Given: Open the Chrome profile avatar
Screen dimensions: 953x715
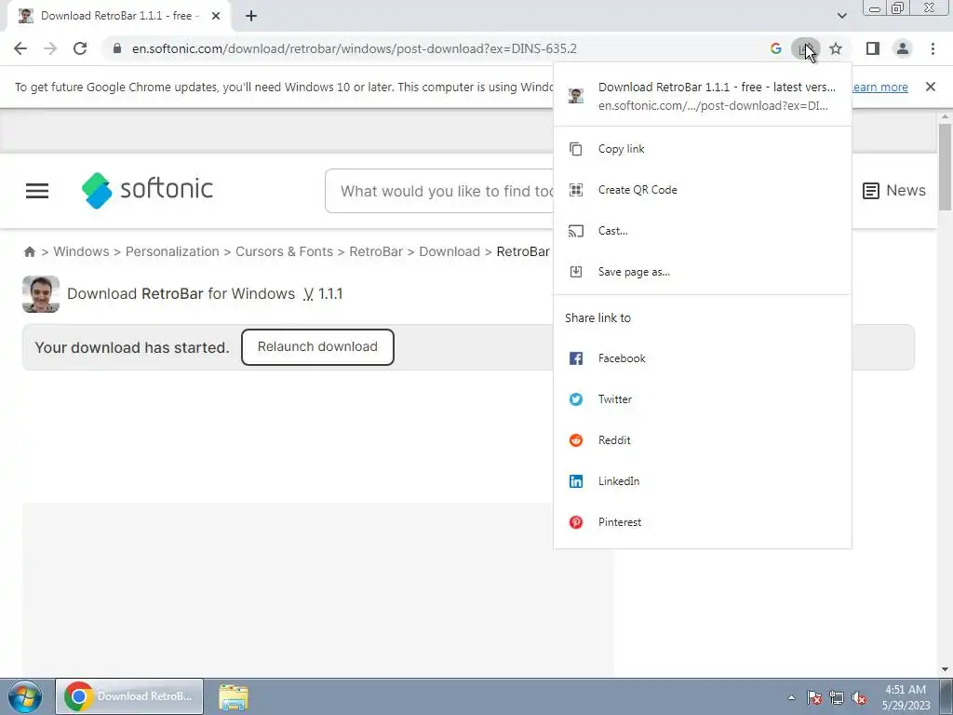Looking at the screenshot, I should [x=903, y=48].
